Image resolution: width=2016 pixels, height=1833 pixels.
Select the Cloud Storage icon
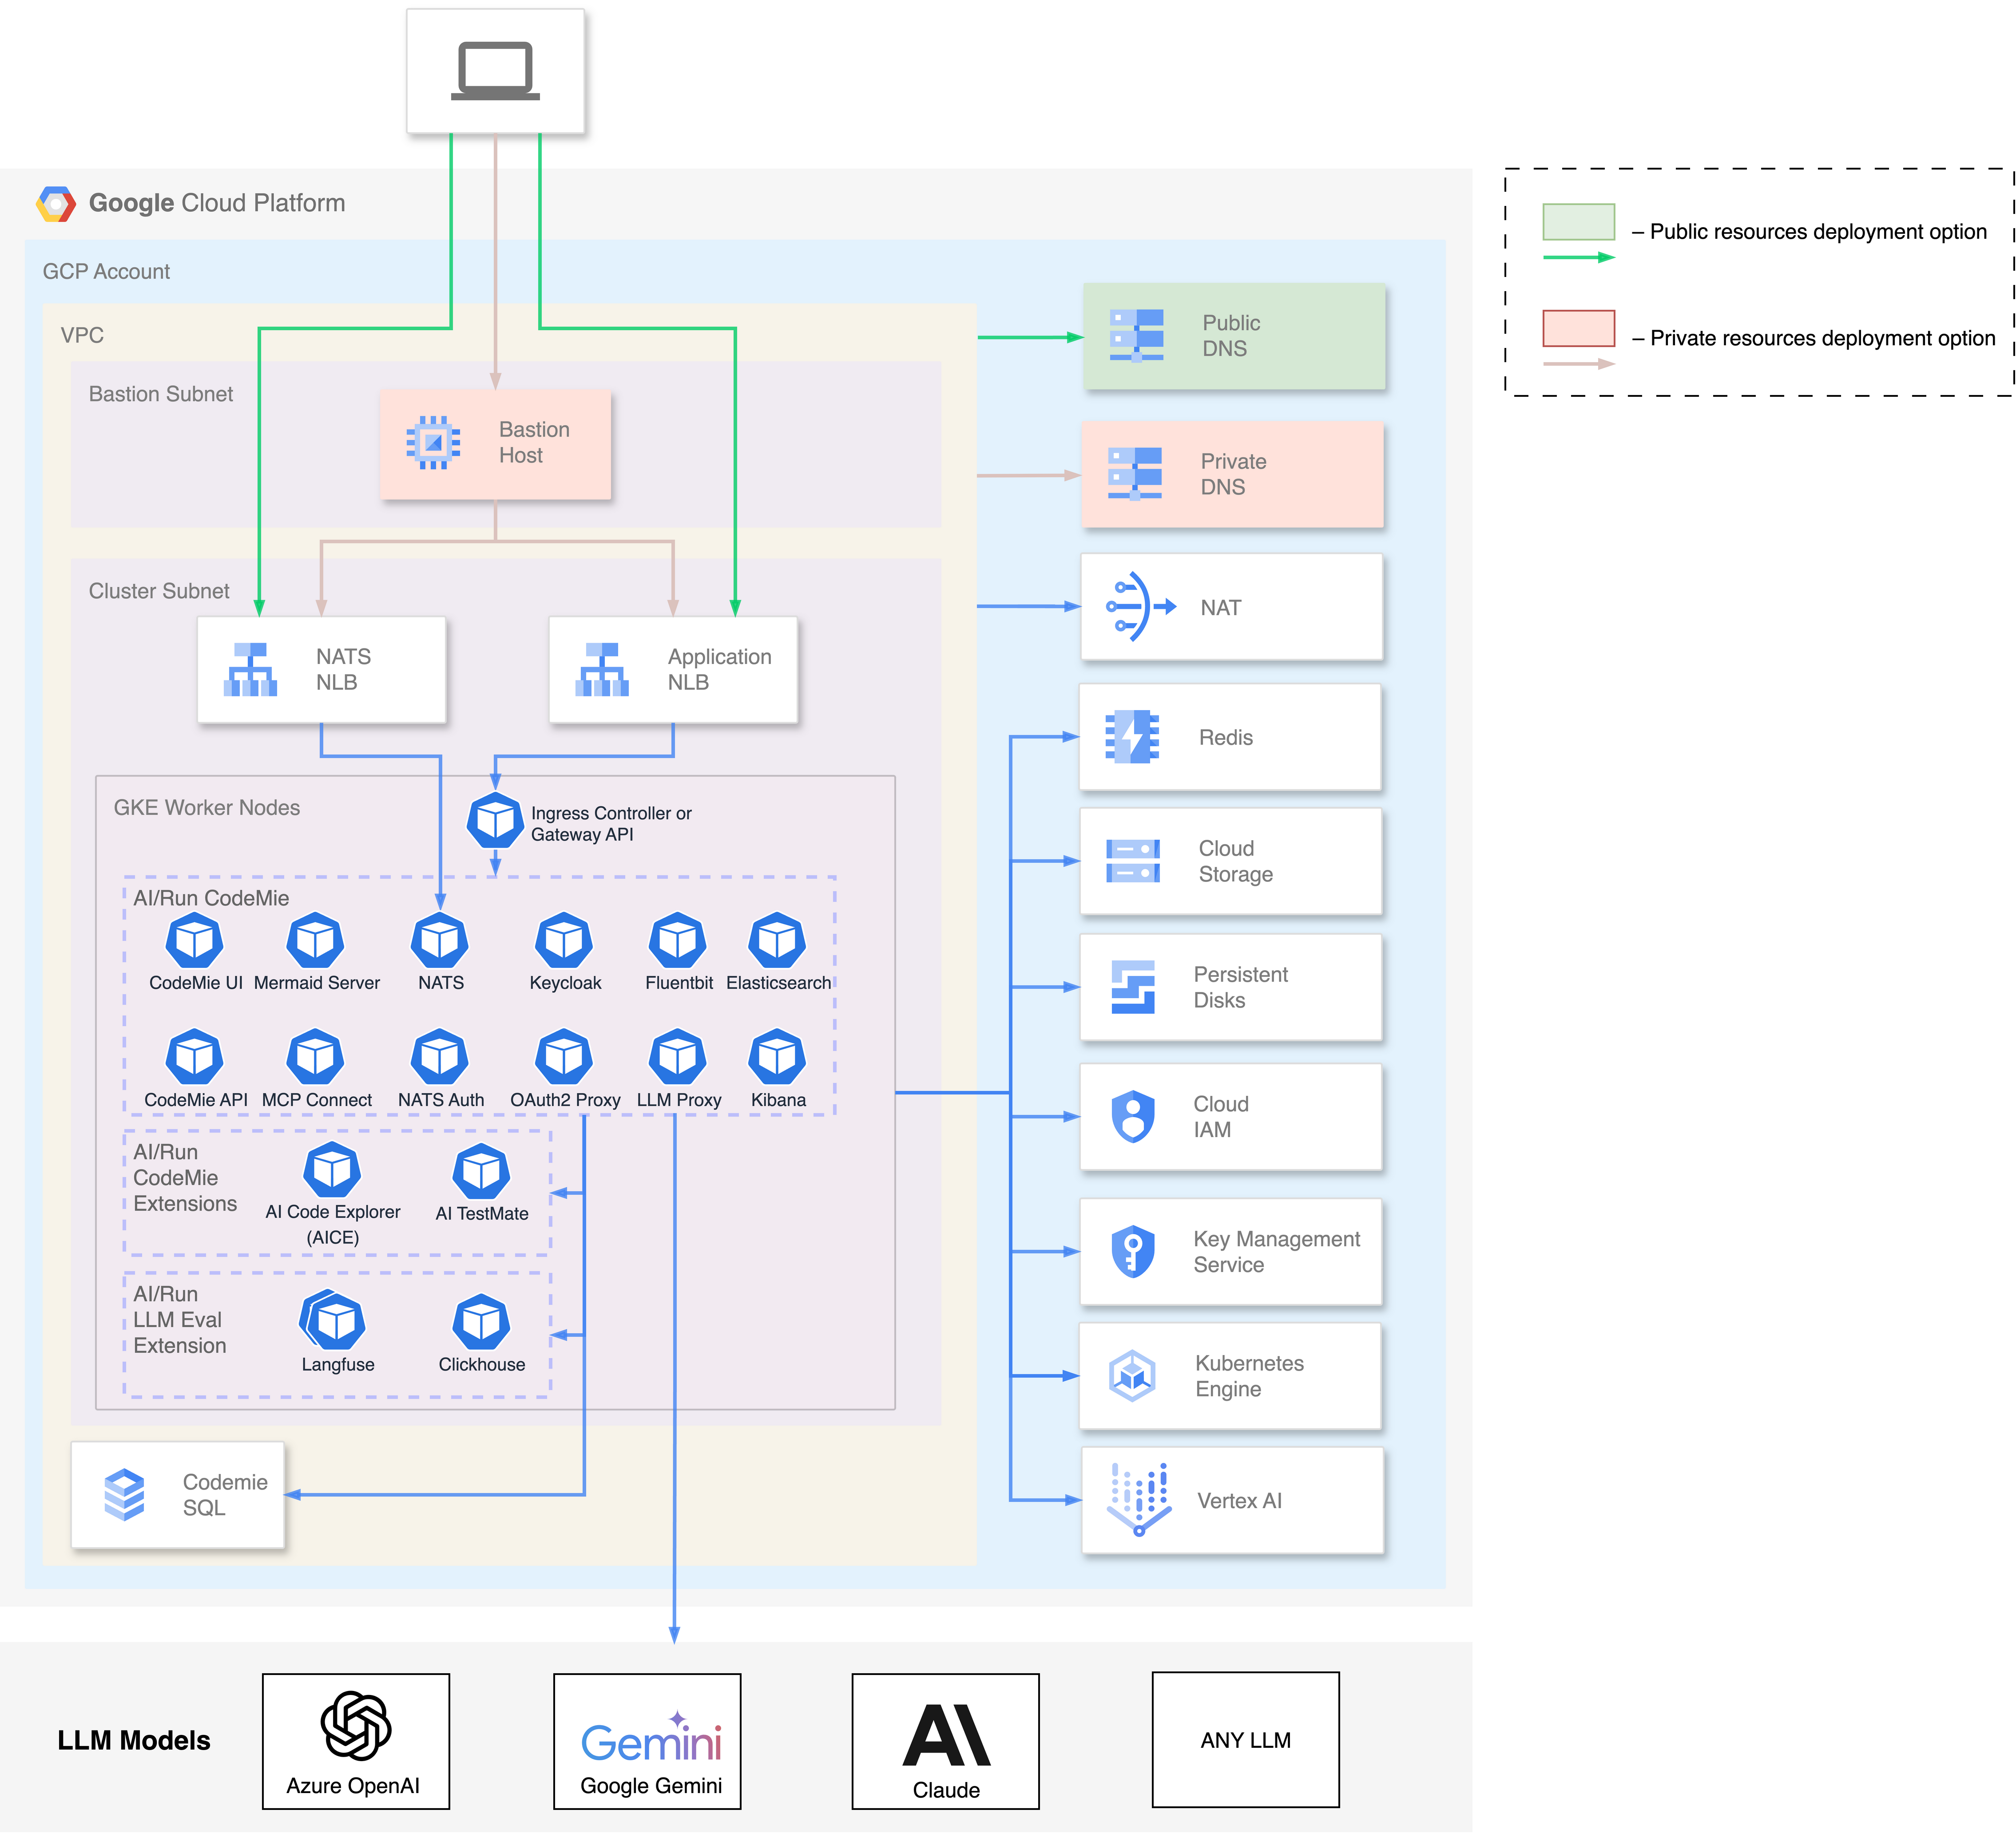(x=1133, y=861)
